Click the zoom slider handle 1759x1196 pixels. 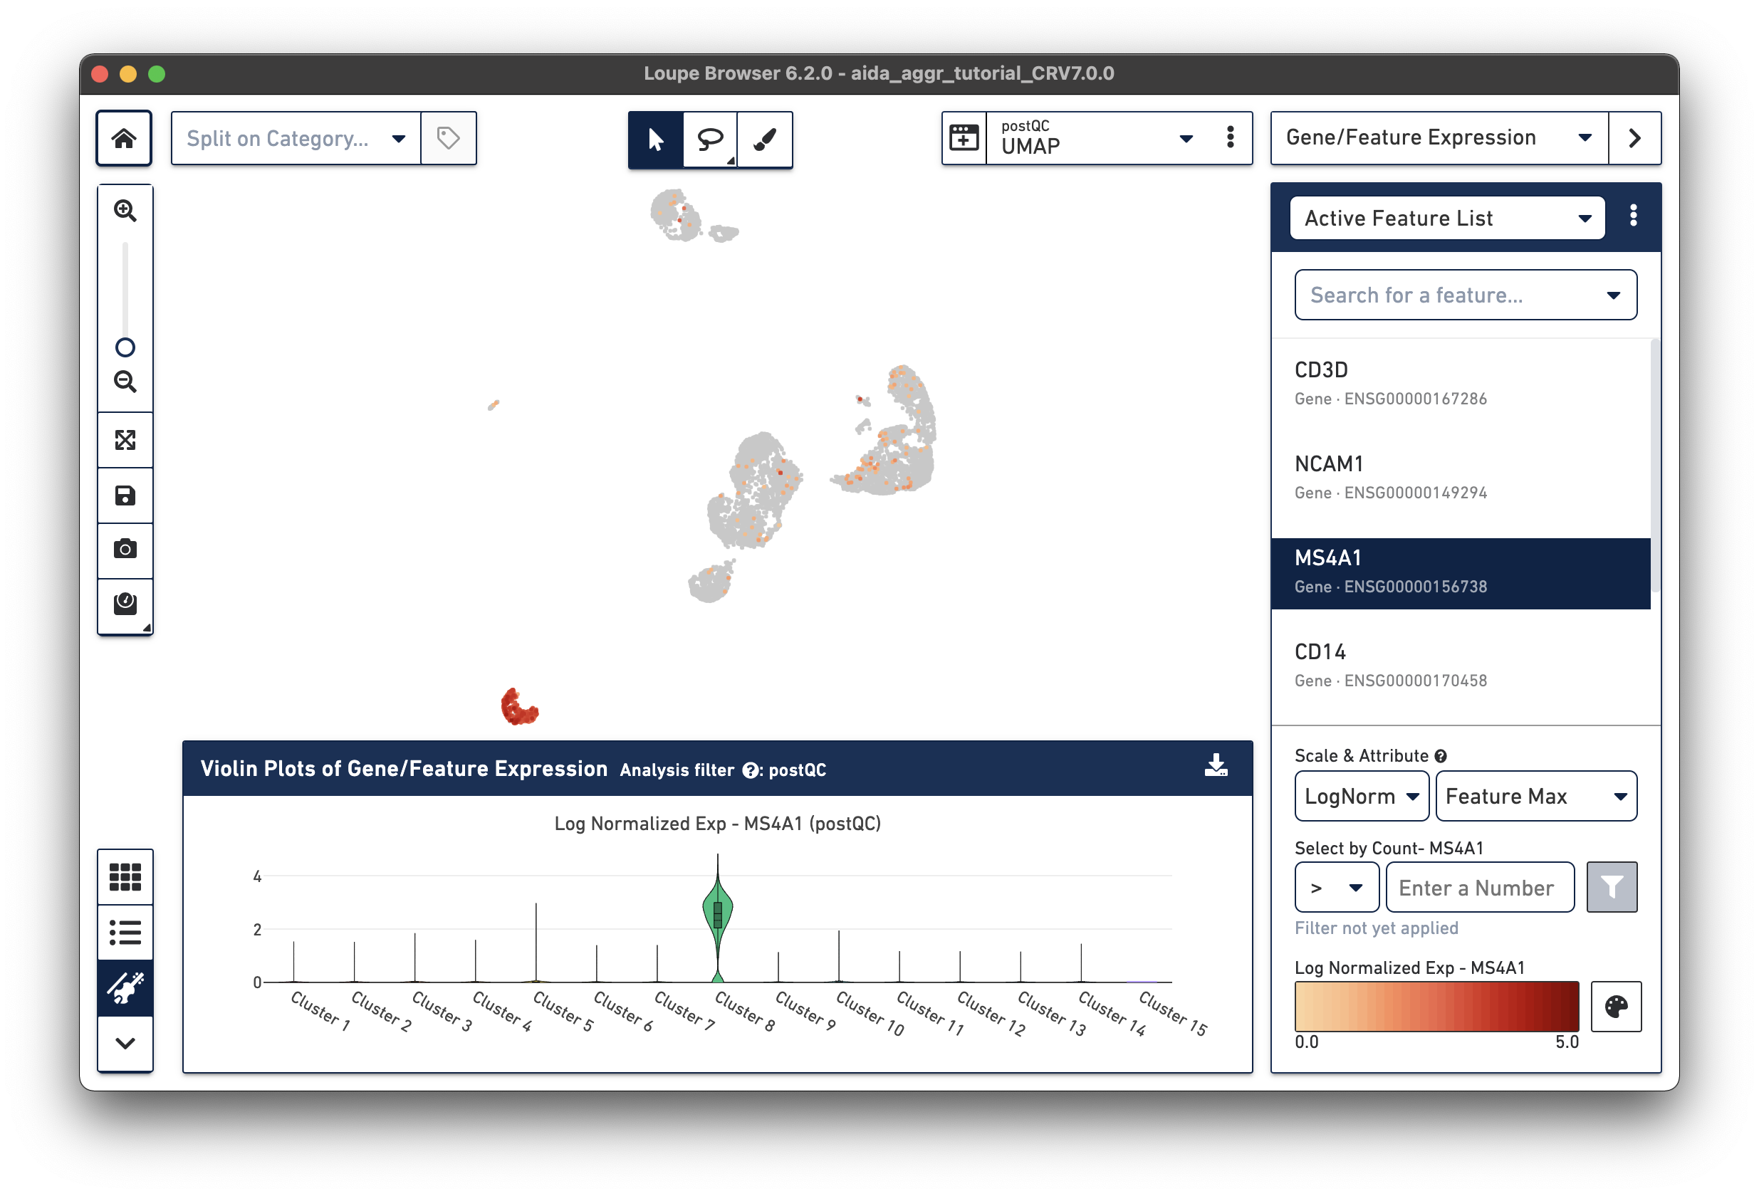125,347
